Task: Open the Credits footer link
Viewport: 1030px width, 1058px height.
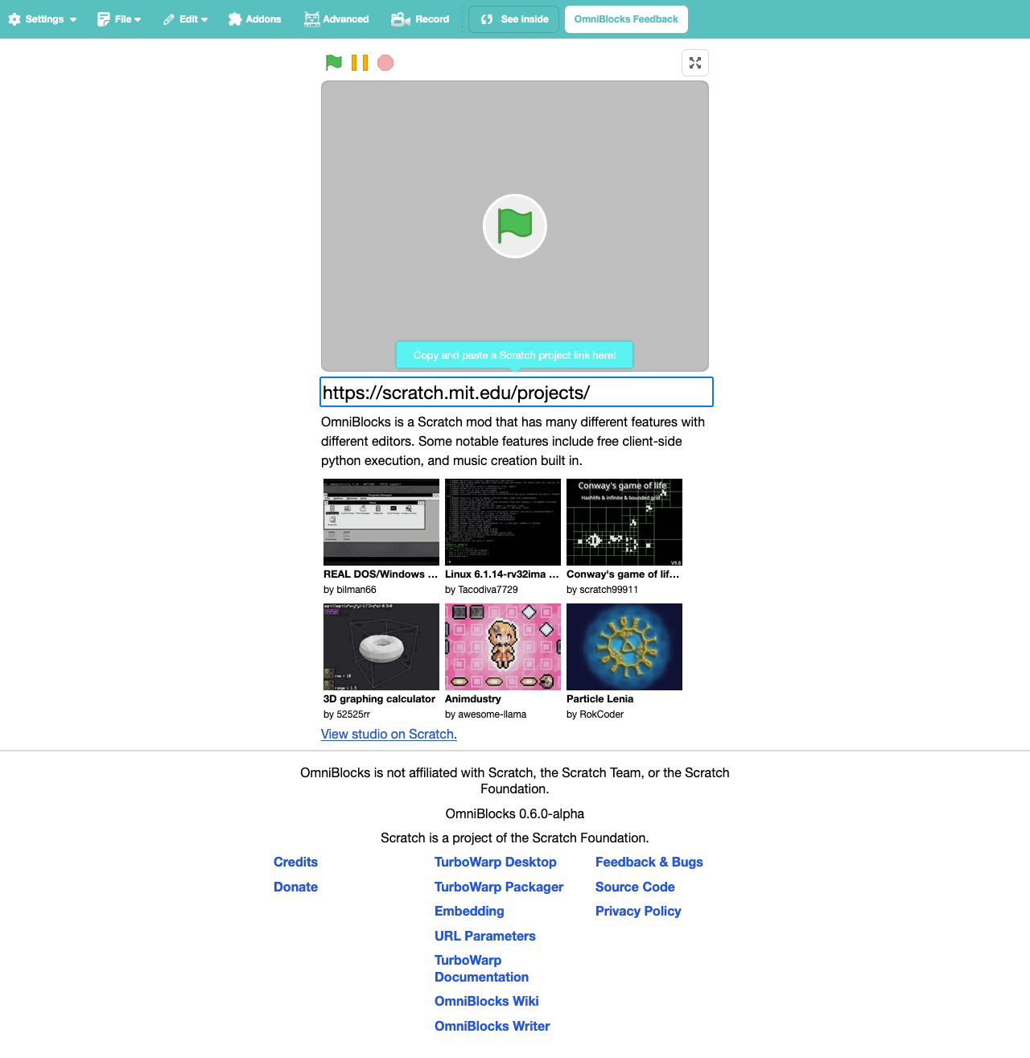Action: pos(295,862)
